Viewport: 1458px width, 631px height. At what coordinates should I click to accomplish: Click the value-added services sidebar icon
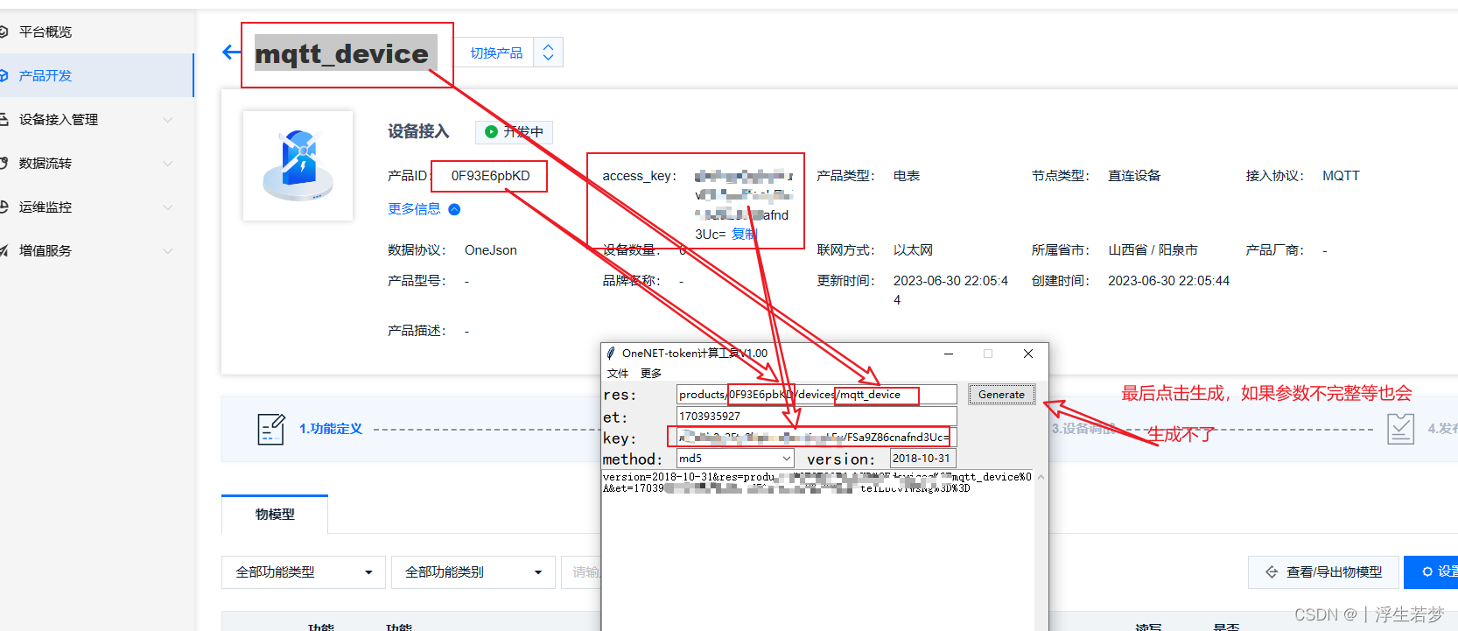[x=4, y=250]
